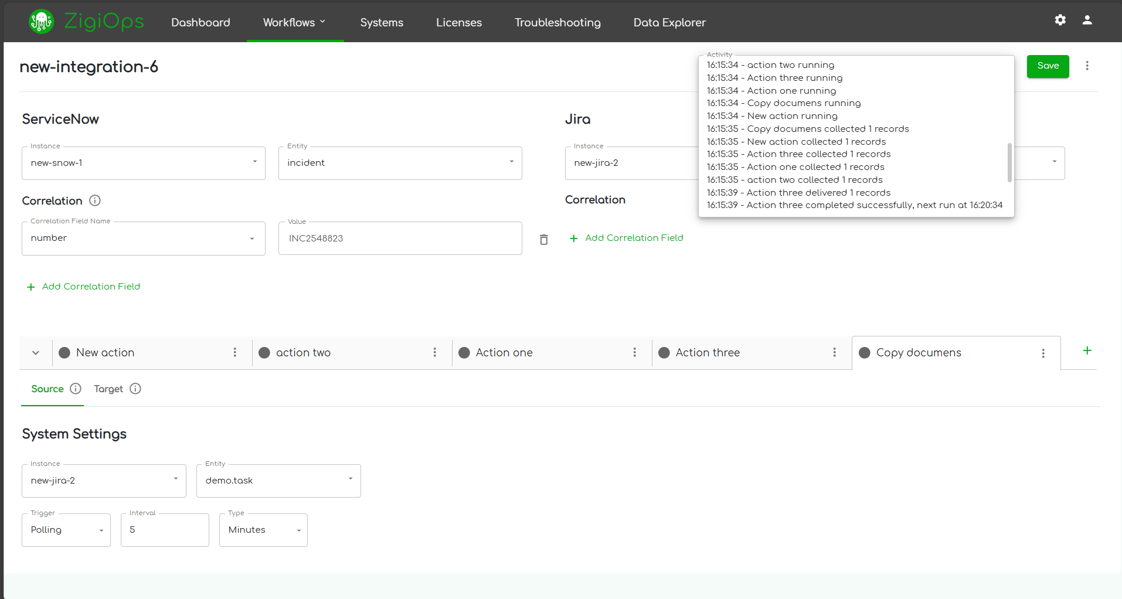This screenshot has height=599, width=1122.
Task: Go to Licenses page
Action: point(459,22)
